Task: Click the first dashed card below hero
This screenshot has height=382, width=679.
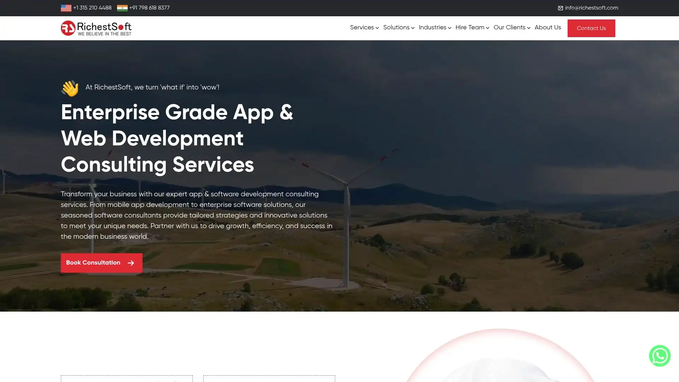Action: [127, 378]
